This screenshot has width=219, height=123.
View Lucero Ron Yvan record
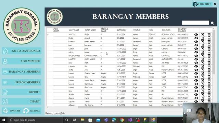point(196,87)
